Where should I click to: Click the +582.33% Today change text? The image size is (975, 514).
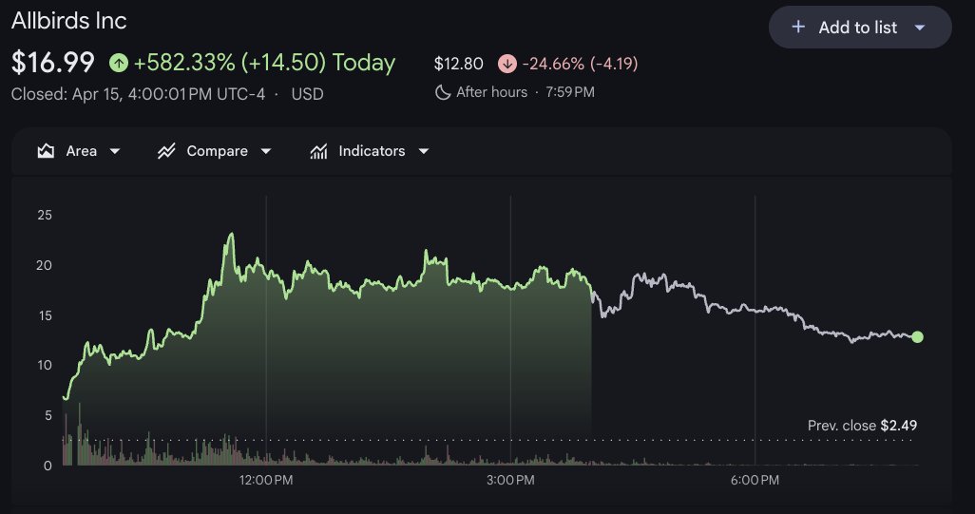click(264, 64)
